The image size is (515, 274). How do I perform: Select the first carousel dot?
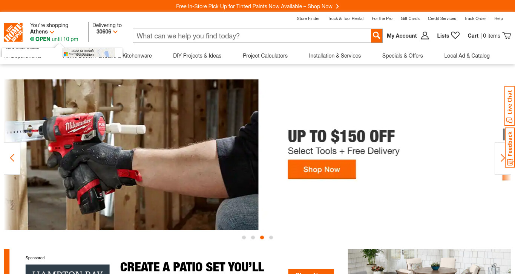point(244,237)
